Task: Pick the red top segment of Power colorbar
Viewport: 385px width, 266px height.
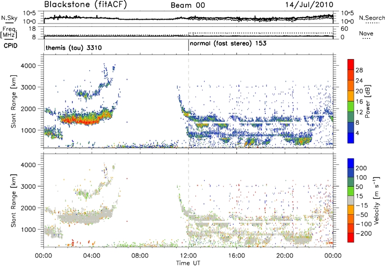Action: point(351,64)
